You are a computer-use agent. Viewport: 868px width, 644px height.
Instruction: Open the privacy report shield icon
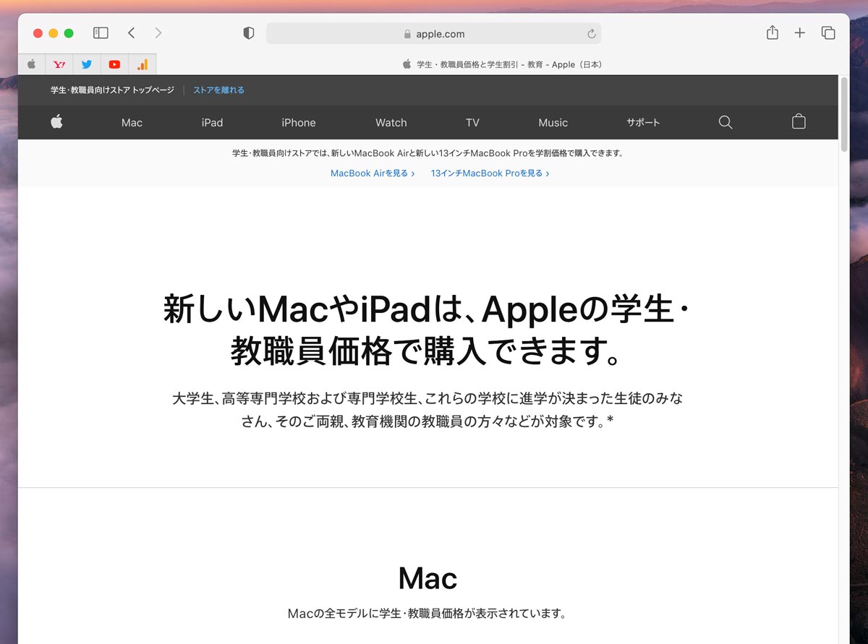tap(249, 33)
